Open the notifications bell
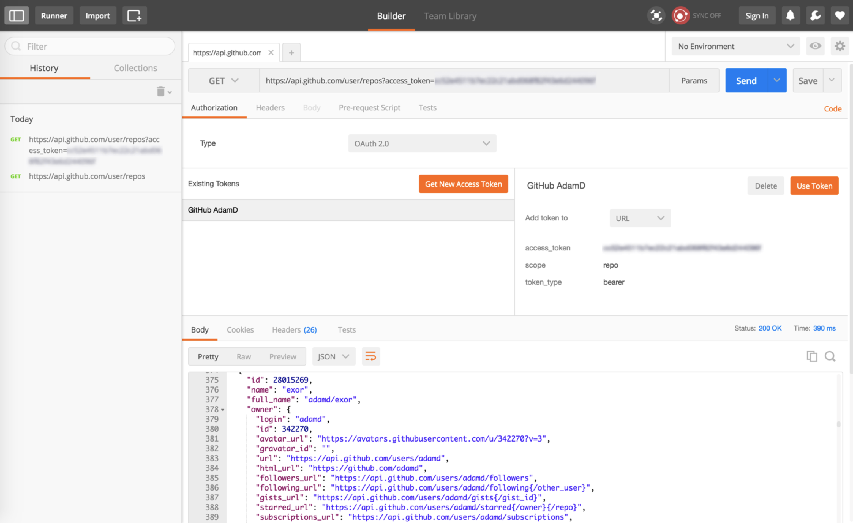Viewport: 853px width, 523px height. (x=790, y=16)
